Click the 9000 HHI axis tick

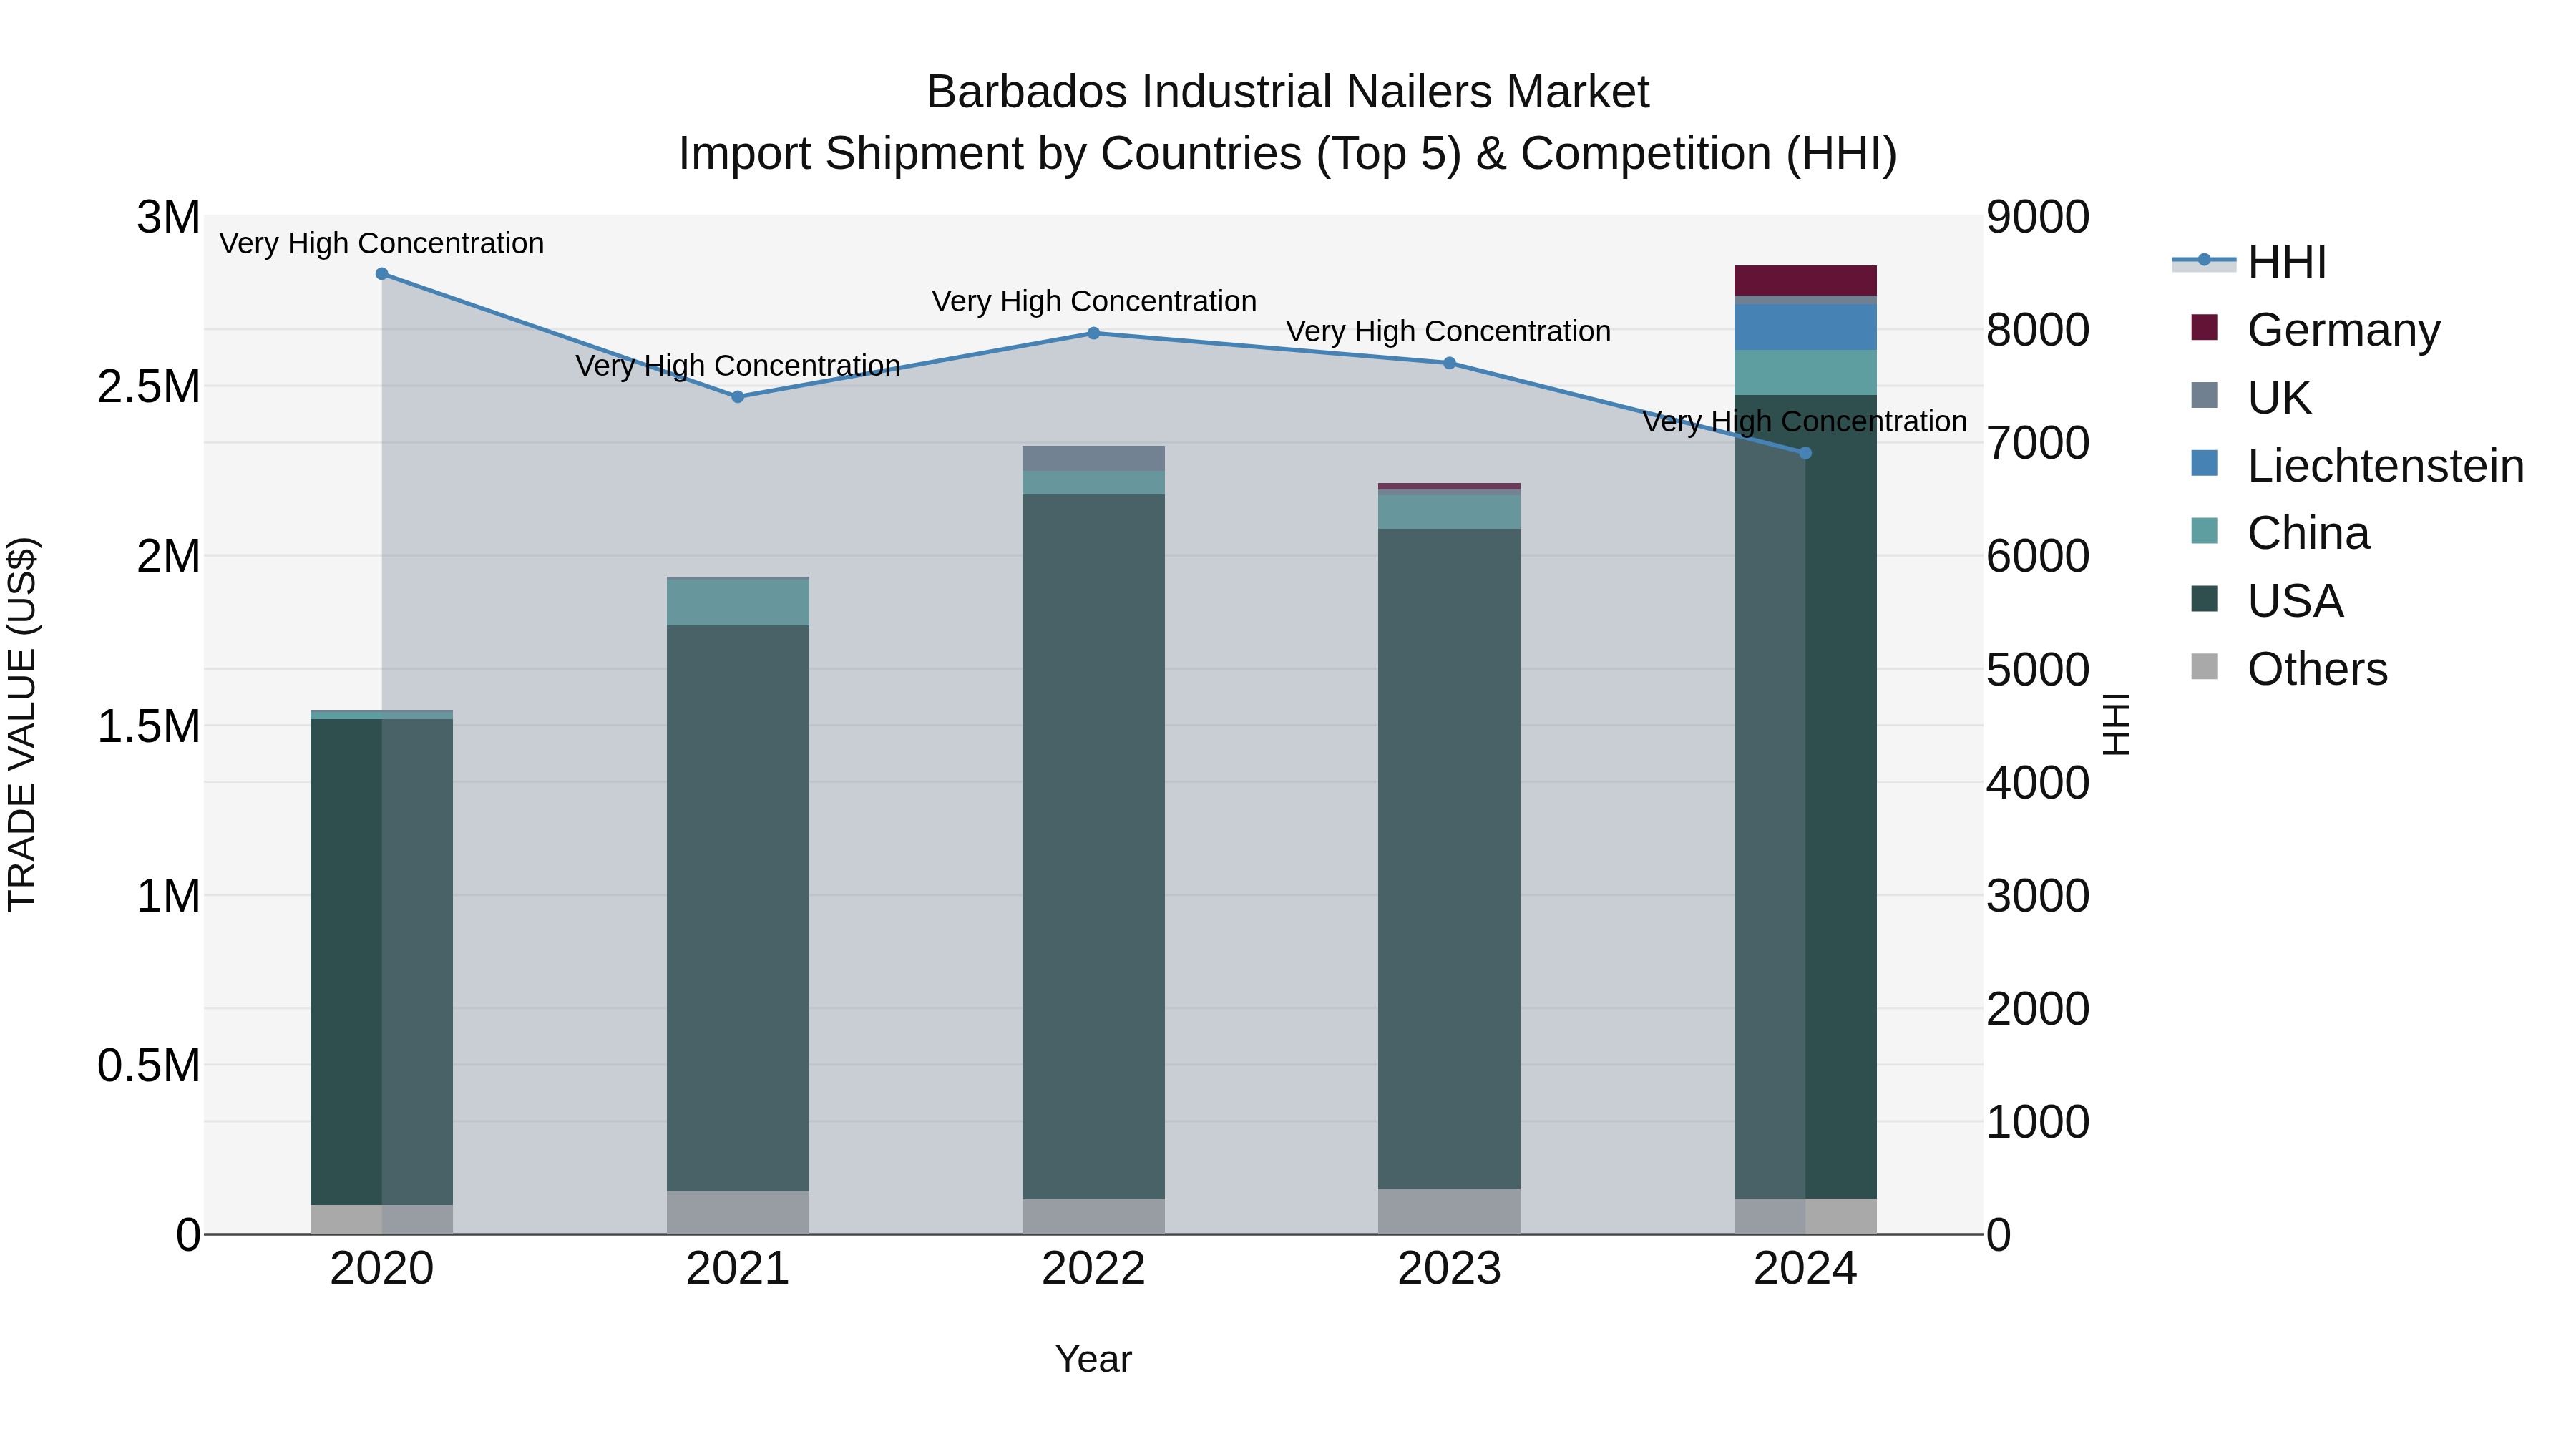tap(2037, 217)
